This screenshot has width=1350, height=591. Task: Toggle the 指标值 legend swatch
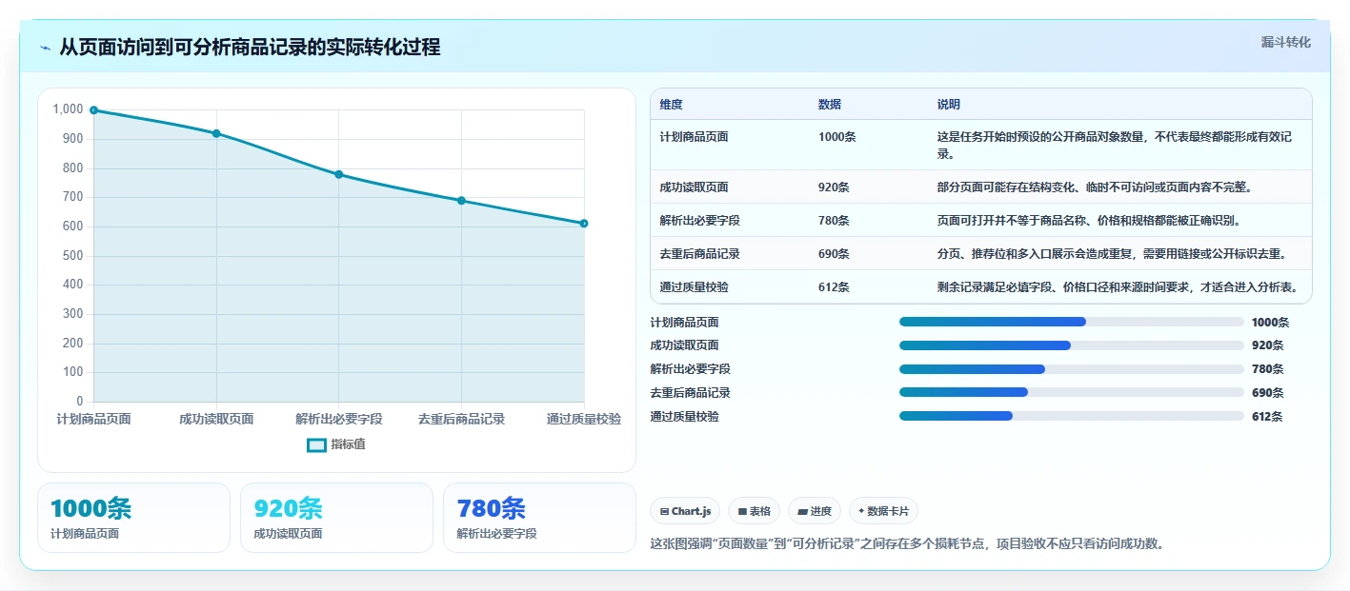click(316, 444)
